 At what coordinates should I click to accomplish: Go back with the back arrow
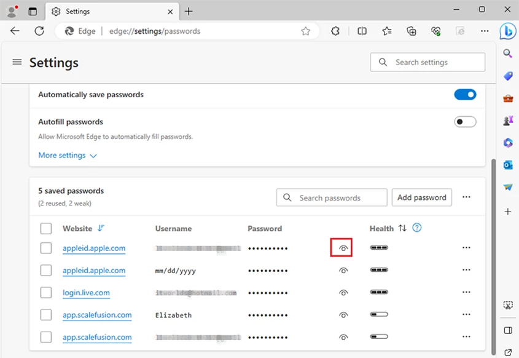15,31
